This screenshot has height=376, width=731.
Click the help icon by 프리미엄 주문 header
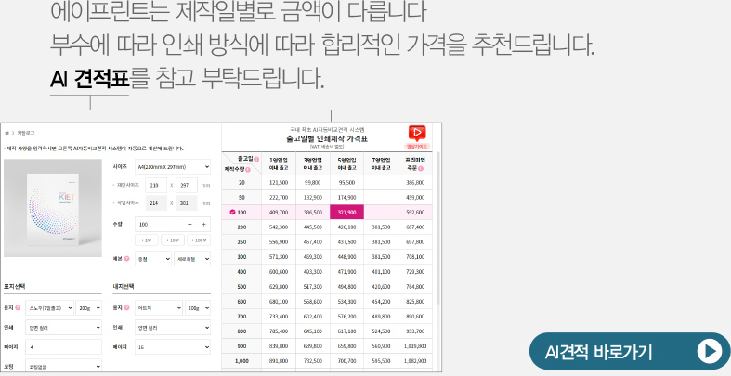pos(422,168)
